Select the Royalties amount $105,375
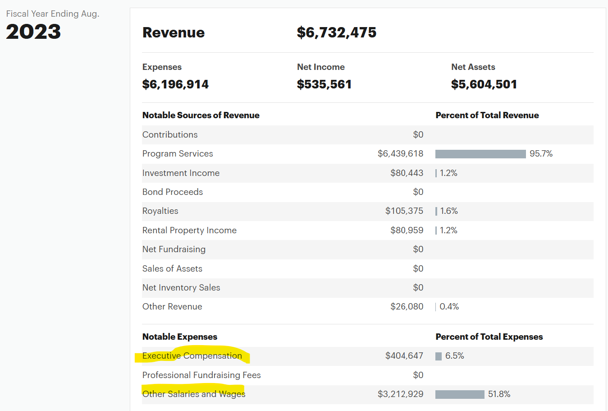Viewport: 608px width, 411px height. tap(404, 211)
